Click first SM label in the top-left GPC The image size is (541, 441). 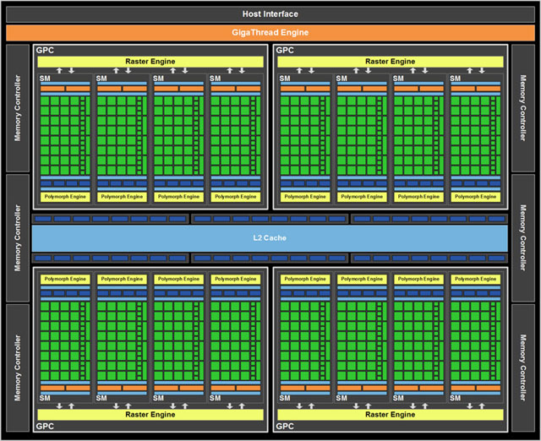[45, 79]
